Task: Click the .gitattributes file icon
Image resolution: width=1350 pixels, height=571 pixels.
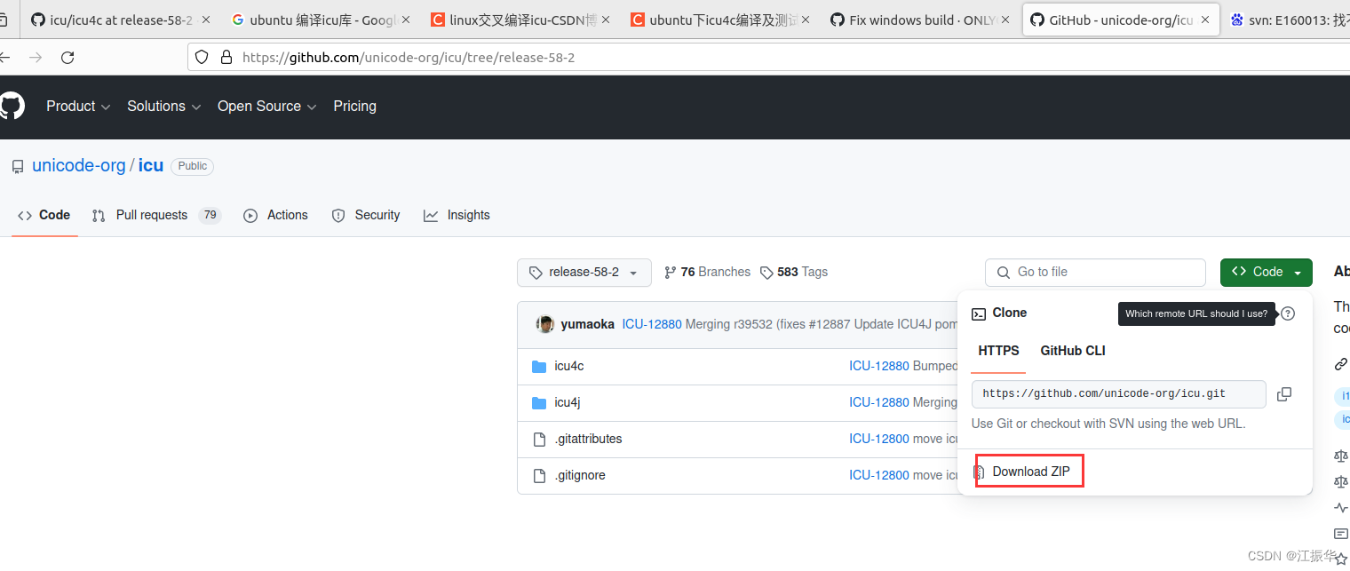Action: pyautogui.click(x=538, y=440)
